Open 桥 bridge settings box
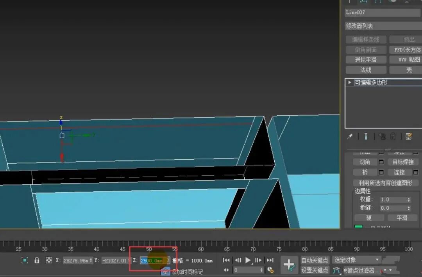The image size is (422, 277). (381, 172)
